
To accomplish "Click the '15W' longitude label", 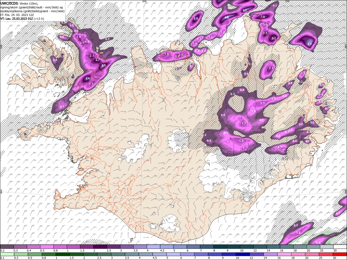I will (287, 1).
